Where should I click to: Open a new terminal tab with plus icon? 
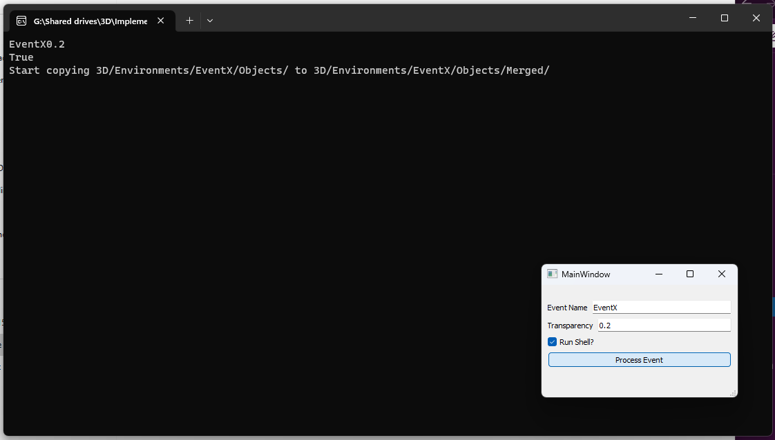coord(189,21)
